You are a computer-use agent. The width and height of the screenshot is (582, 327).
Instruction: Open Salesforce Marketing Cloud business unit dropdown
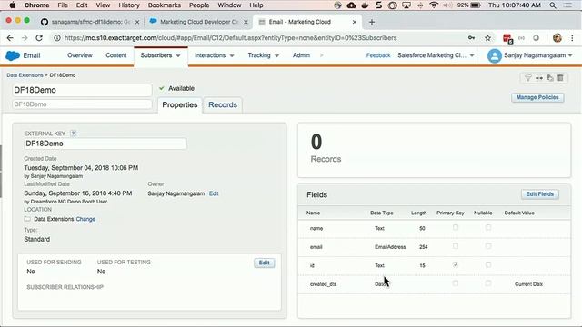[x=472, y=55]
